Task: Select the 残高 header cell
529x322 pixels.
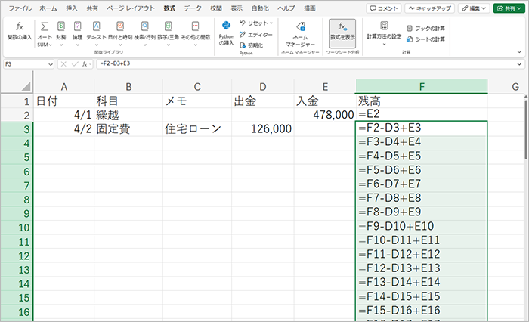Action: (x=422, y=101)
